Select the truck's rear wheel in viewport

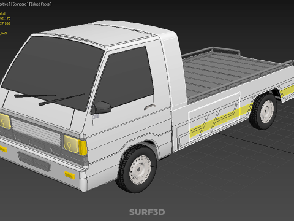point(263,111)
